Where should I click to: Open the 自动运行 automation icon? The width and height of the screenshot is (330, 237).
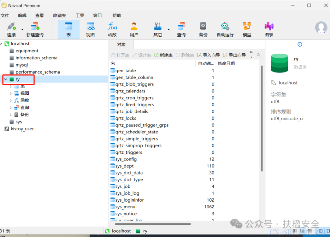click(225, 29)
